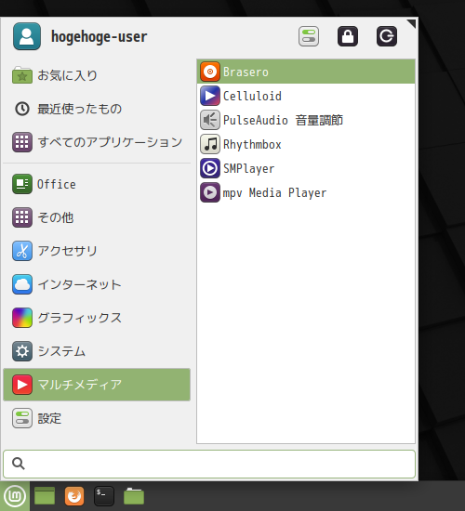
Task: Open the Office category
Action: click(x=97, y=184)
